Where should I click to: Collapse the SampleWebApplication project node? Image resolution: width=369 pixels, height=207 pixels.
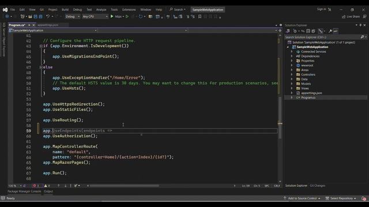tap(288, 47)
